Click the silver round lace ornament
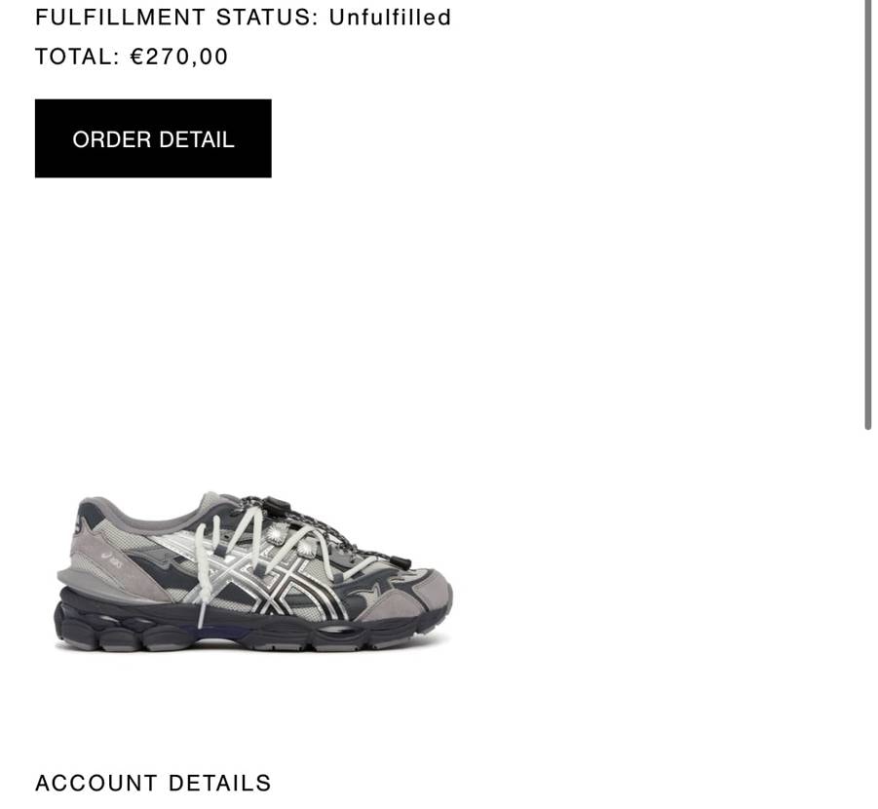878x809 pixels. tap(275, 533)
